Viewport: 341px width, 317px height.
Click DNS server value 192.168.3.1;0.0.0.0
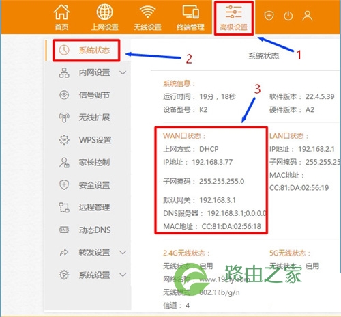click(x=237, y=213)
